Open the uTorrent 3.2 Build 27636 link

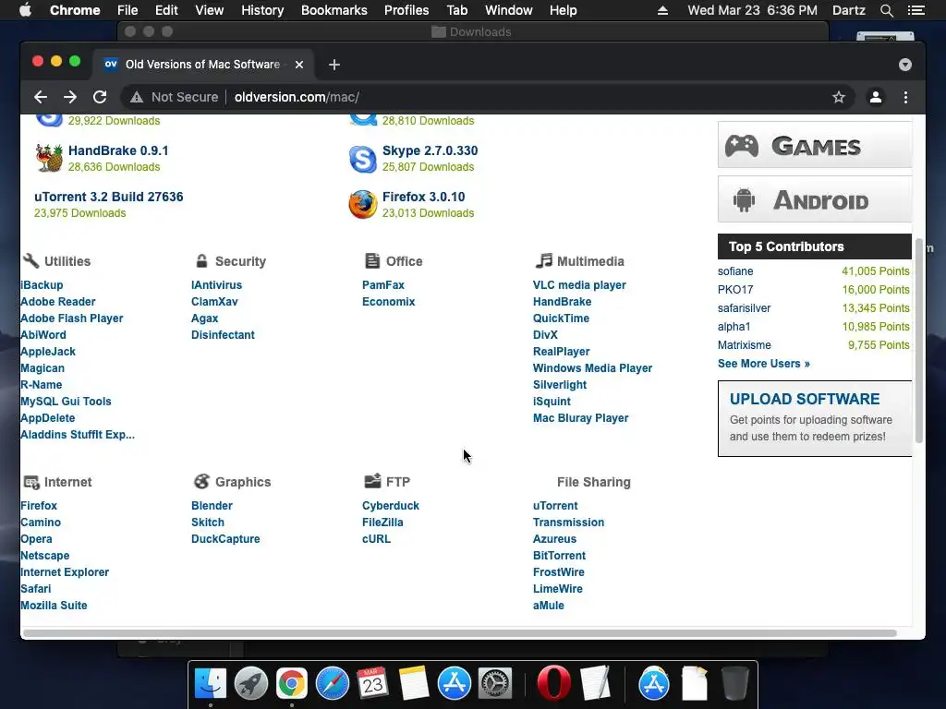(109, 197)
